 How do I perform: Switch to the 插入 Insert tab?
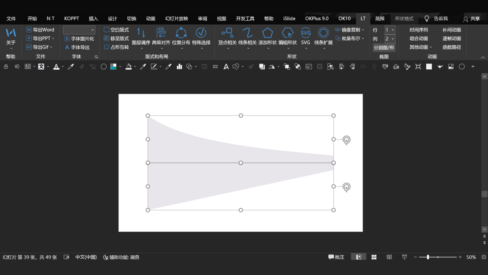(93, 19)
